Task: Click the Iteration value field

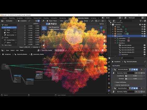Action: pyautogui.click(x=135, y=79)
